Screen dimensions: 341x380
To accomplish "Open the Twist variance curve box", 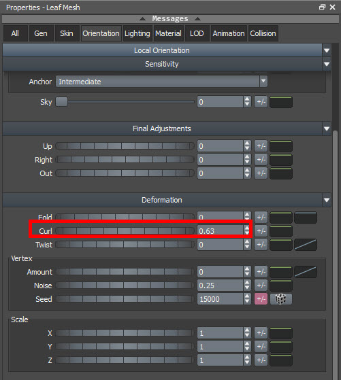I will tap(281, 245).
